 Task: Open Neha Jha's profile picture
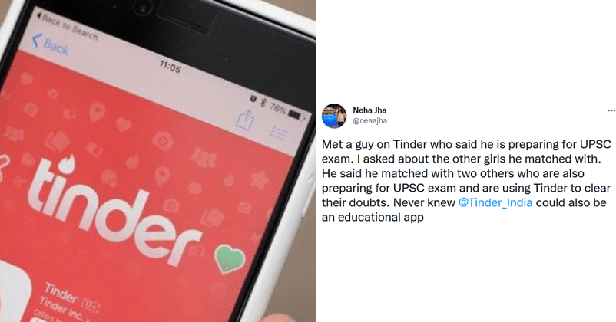click(x=334, y=116)
